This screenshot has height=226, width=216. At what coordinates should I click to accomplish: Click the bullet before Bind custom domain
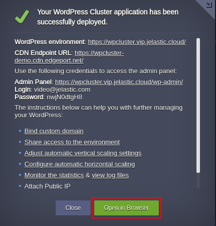click(x=20, y=131)
